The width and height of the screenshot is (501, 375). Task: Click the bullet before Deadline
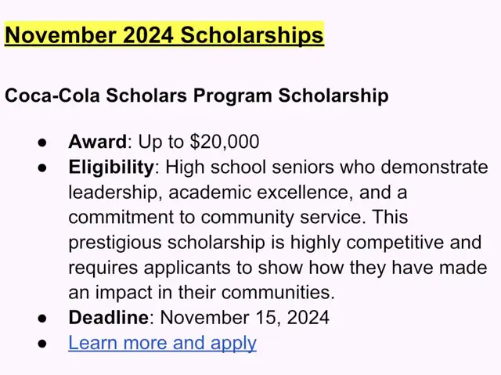[42, 318]
